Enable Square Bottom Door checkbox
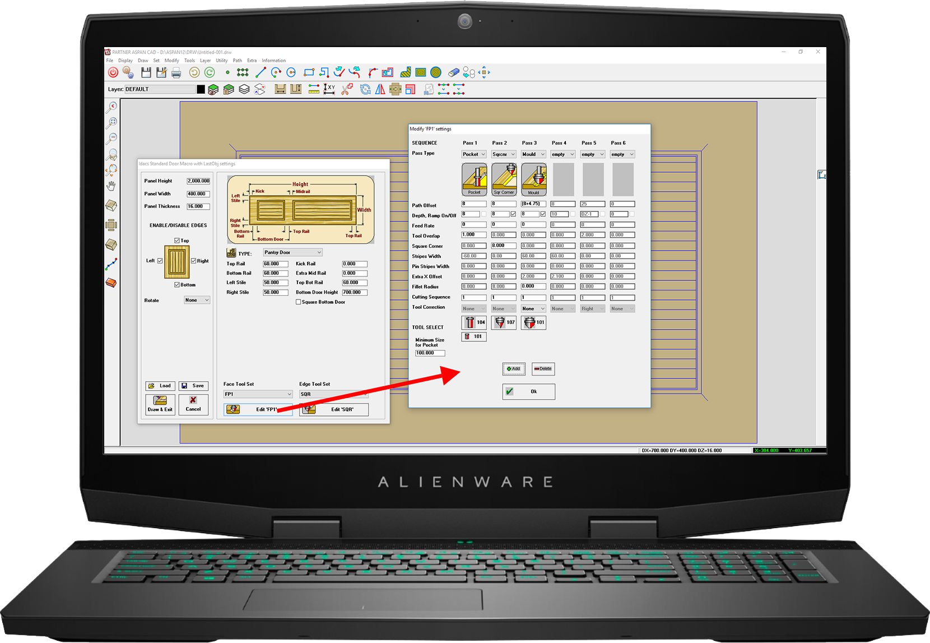Image resolution: width=930 pixels, height=643 pixels. (x=299, y=302)
